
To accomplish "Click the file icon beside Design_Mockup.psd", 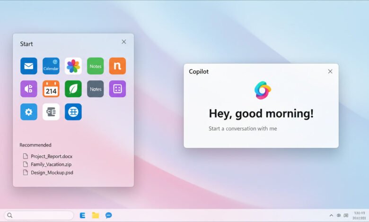I will tap(25, 172).
